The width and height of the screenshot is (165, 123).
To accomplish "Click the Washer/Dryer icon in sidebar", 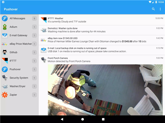I will [5, 86].
